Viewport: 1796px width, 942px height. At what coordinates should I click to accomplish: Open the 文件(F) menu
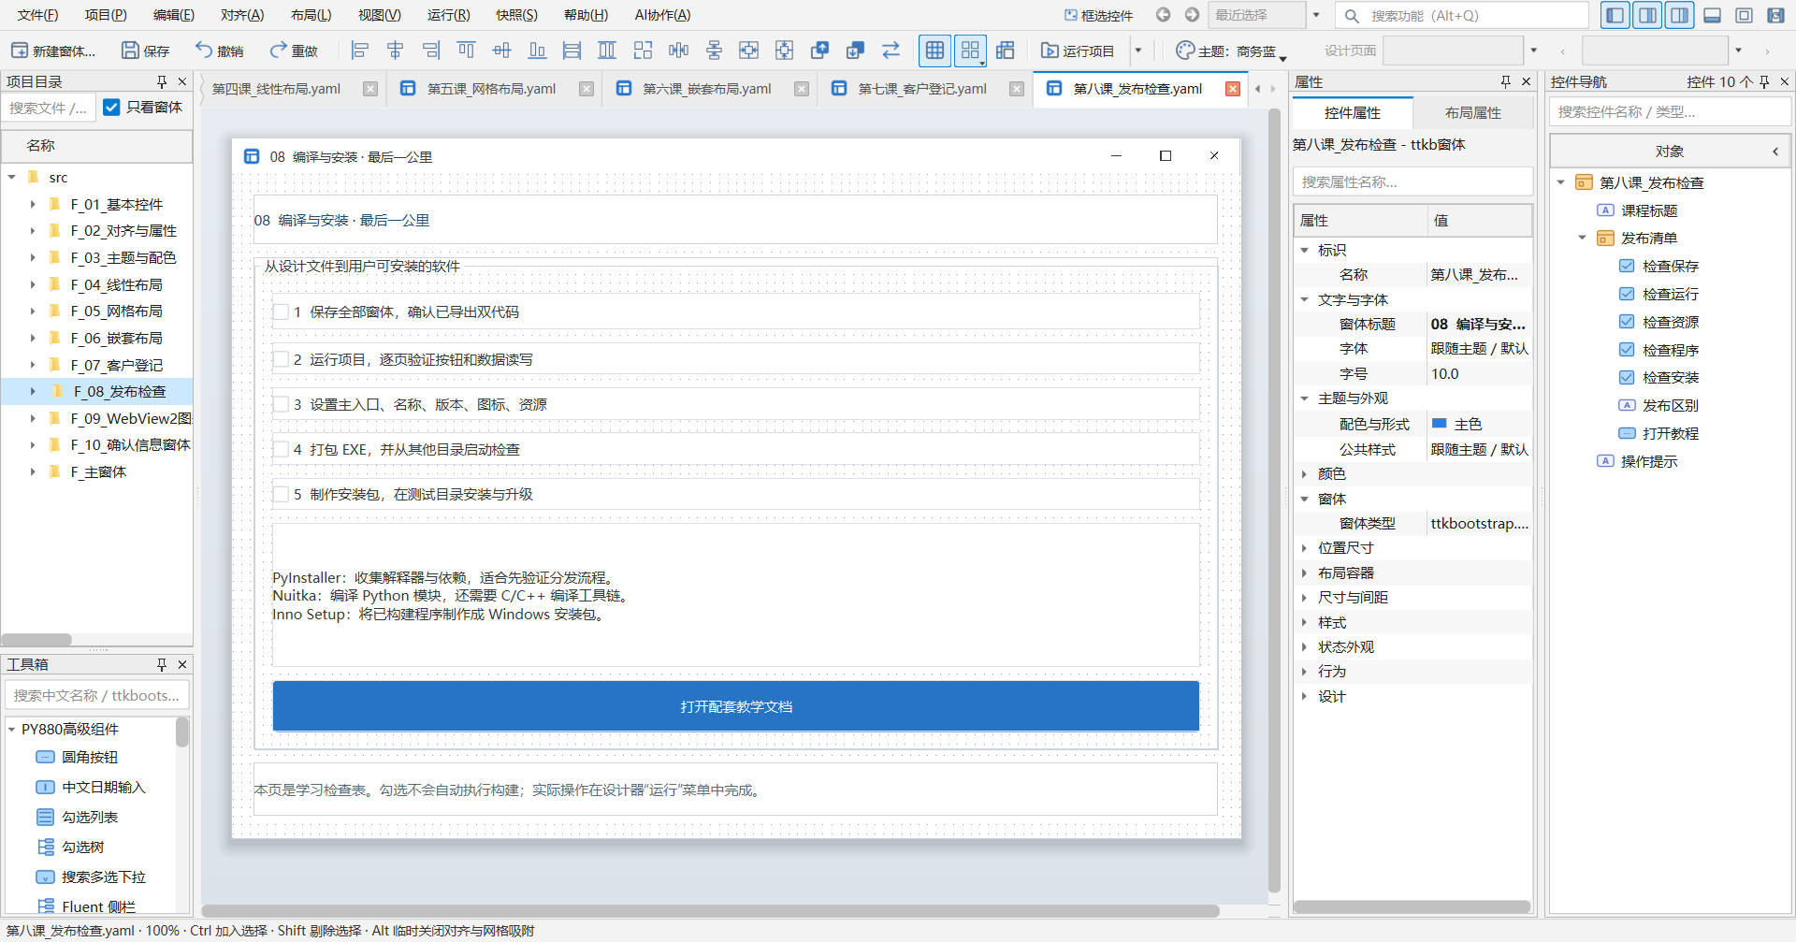pos(37,15)
